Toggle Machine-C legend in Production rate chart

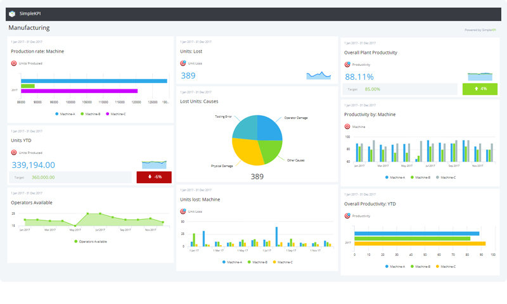pos(115,114)
